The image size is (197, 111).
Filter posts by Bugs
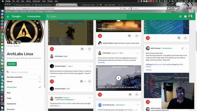point(9,93)
